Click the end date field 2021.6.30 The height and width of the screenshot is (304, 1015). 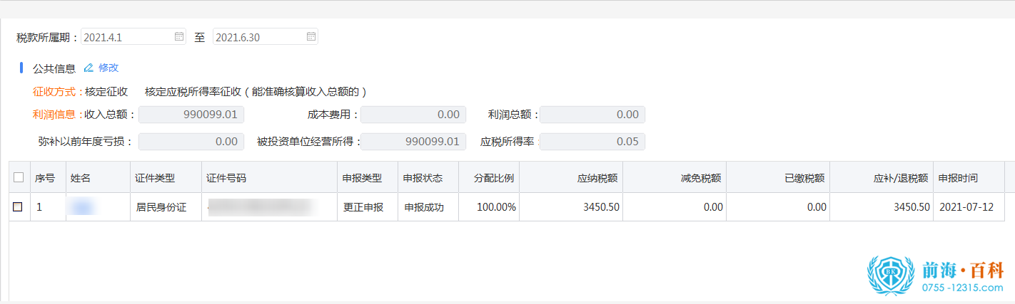258,36
